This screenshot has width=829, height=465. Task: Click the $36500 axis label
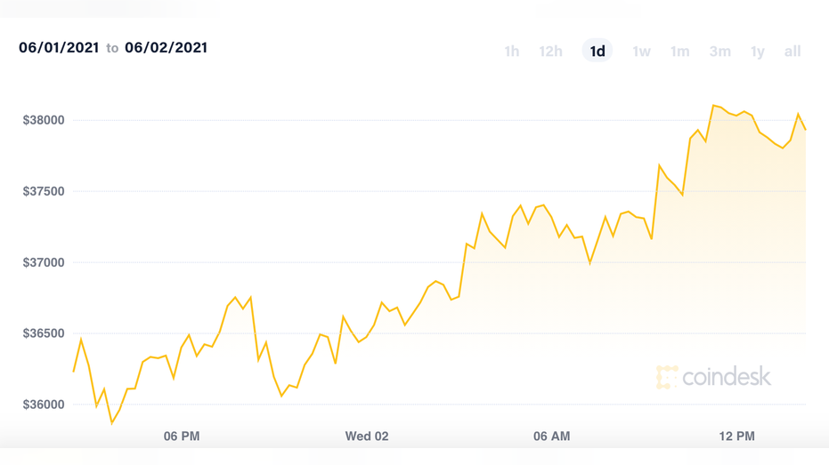[x=44, y=333]
